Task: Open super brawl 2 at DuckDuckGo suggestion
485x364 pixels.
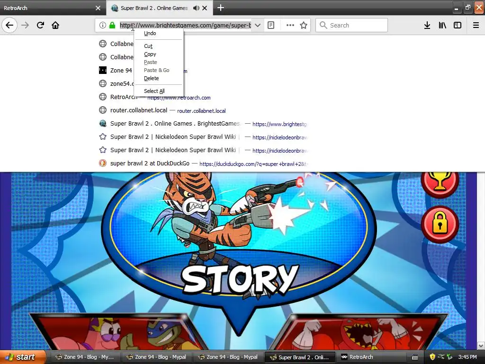Action: [203, 164]
